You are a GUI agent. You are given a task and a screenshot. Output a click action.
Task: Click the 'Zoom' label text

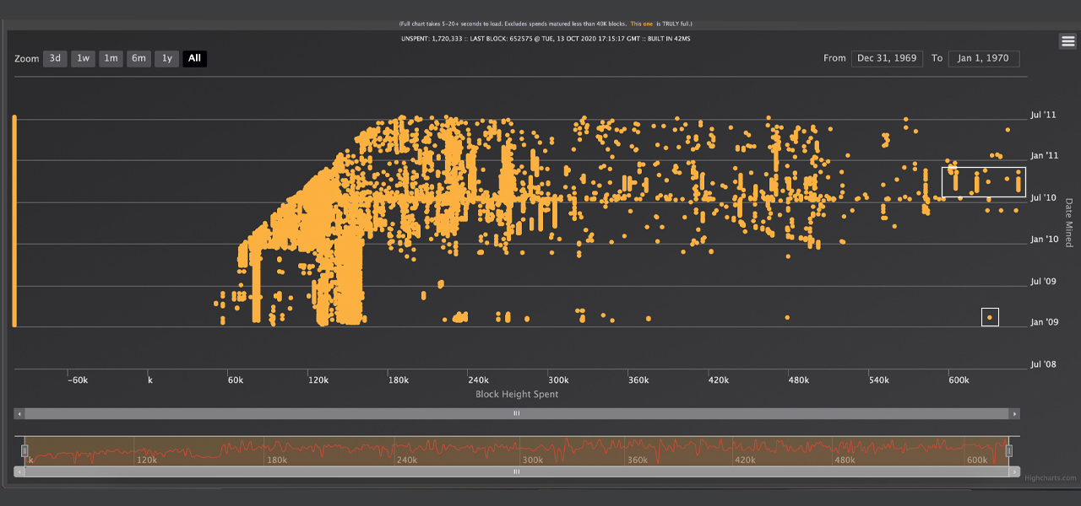pyautogui.click(x=27, y=59)
